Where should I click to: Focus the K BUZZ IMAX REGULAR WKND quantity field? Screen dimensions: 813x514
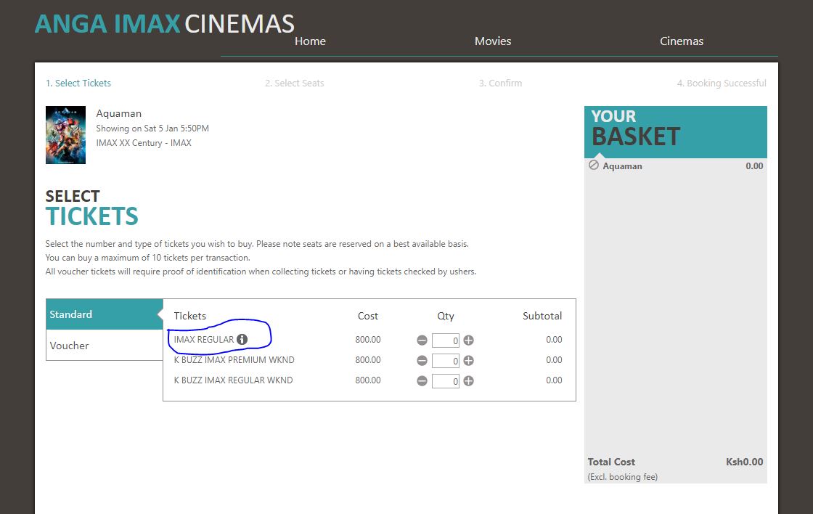tap(446, 380)
